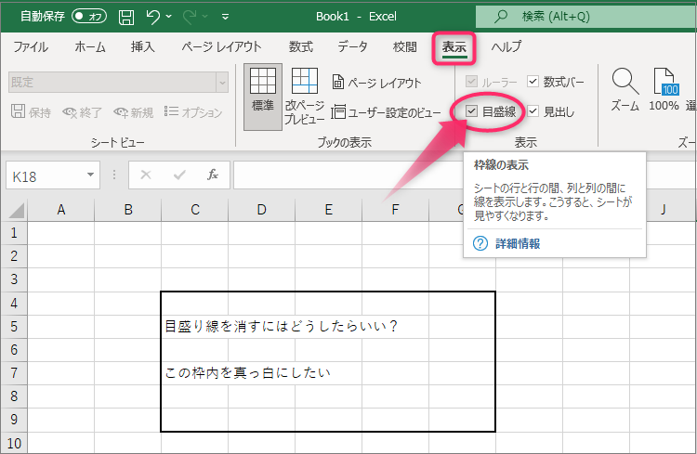The width and height of the screenshot is (697, 454).
Task: Open the ヘルプ tab
Action: tap(506, 46)
